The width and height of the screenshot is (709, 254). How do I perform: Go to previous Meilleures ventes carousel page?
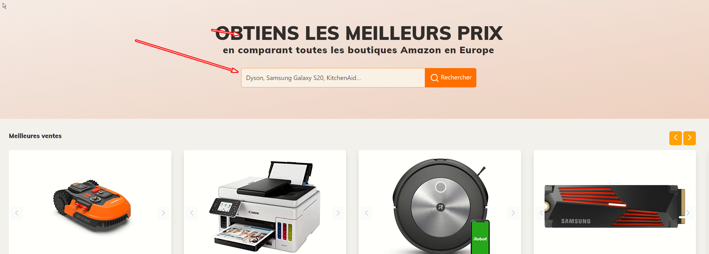676,138
